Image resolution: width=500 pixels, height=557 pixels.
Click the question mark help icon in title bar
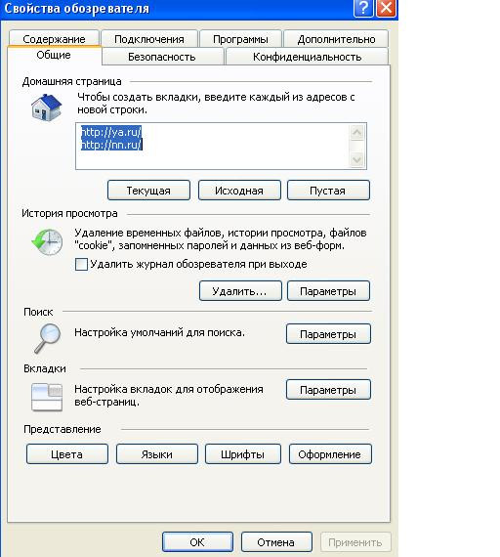[363, 8]
